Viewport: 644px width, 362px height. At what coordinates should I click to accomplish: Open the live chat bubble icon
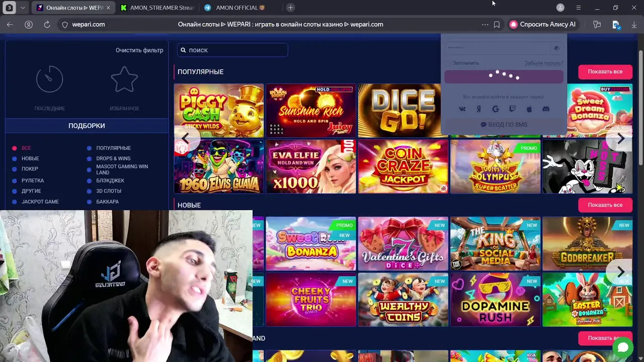point(623,347)
